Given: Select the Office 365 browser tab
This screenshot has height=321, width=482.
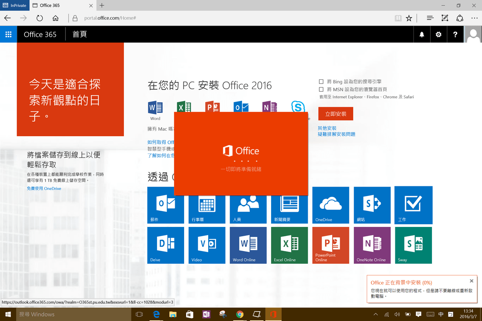Looking at the screenshot, I should 62,5.
